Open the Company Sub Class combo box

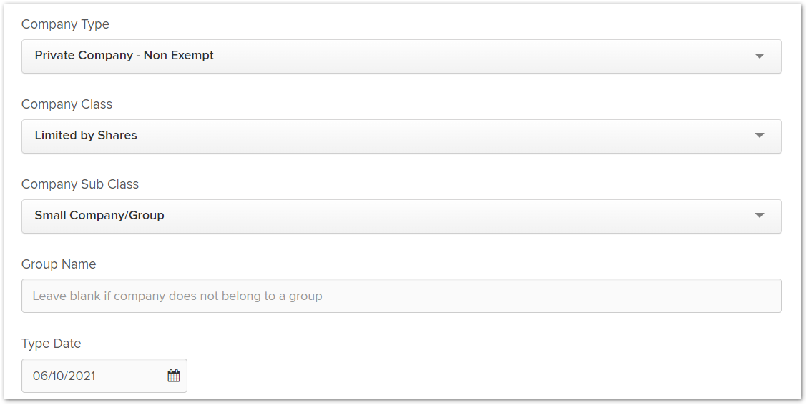(x=401, y=216)
